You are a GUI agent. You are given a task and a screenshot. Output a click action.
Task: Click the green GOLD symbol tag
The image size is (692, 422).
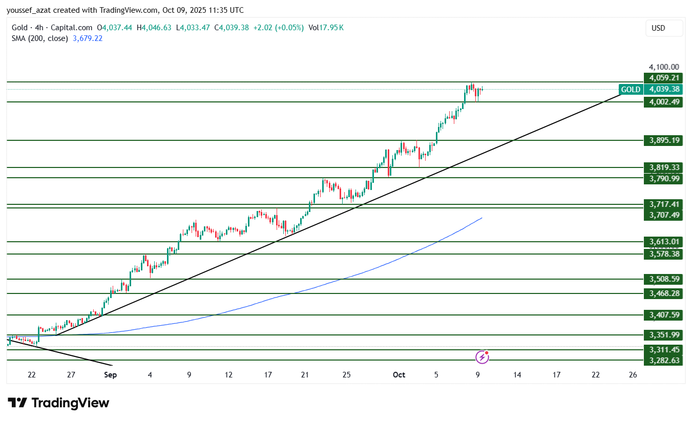[630, 90]
